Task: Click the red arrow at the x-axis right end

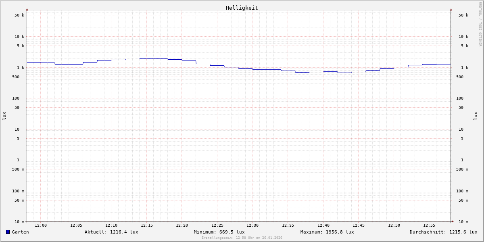Action: coord(453,221)
